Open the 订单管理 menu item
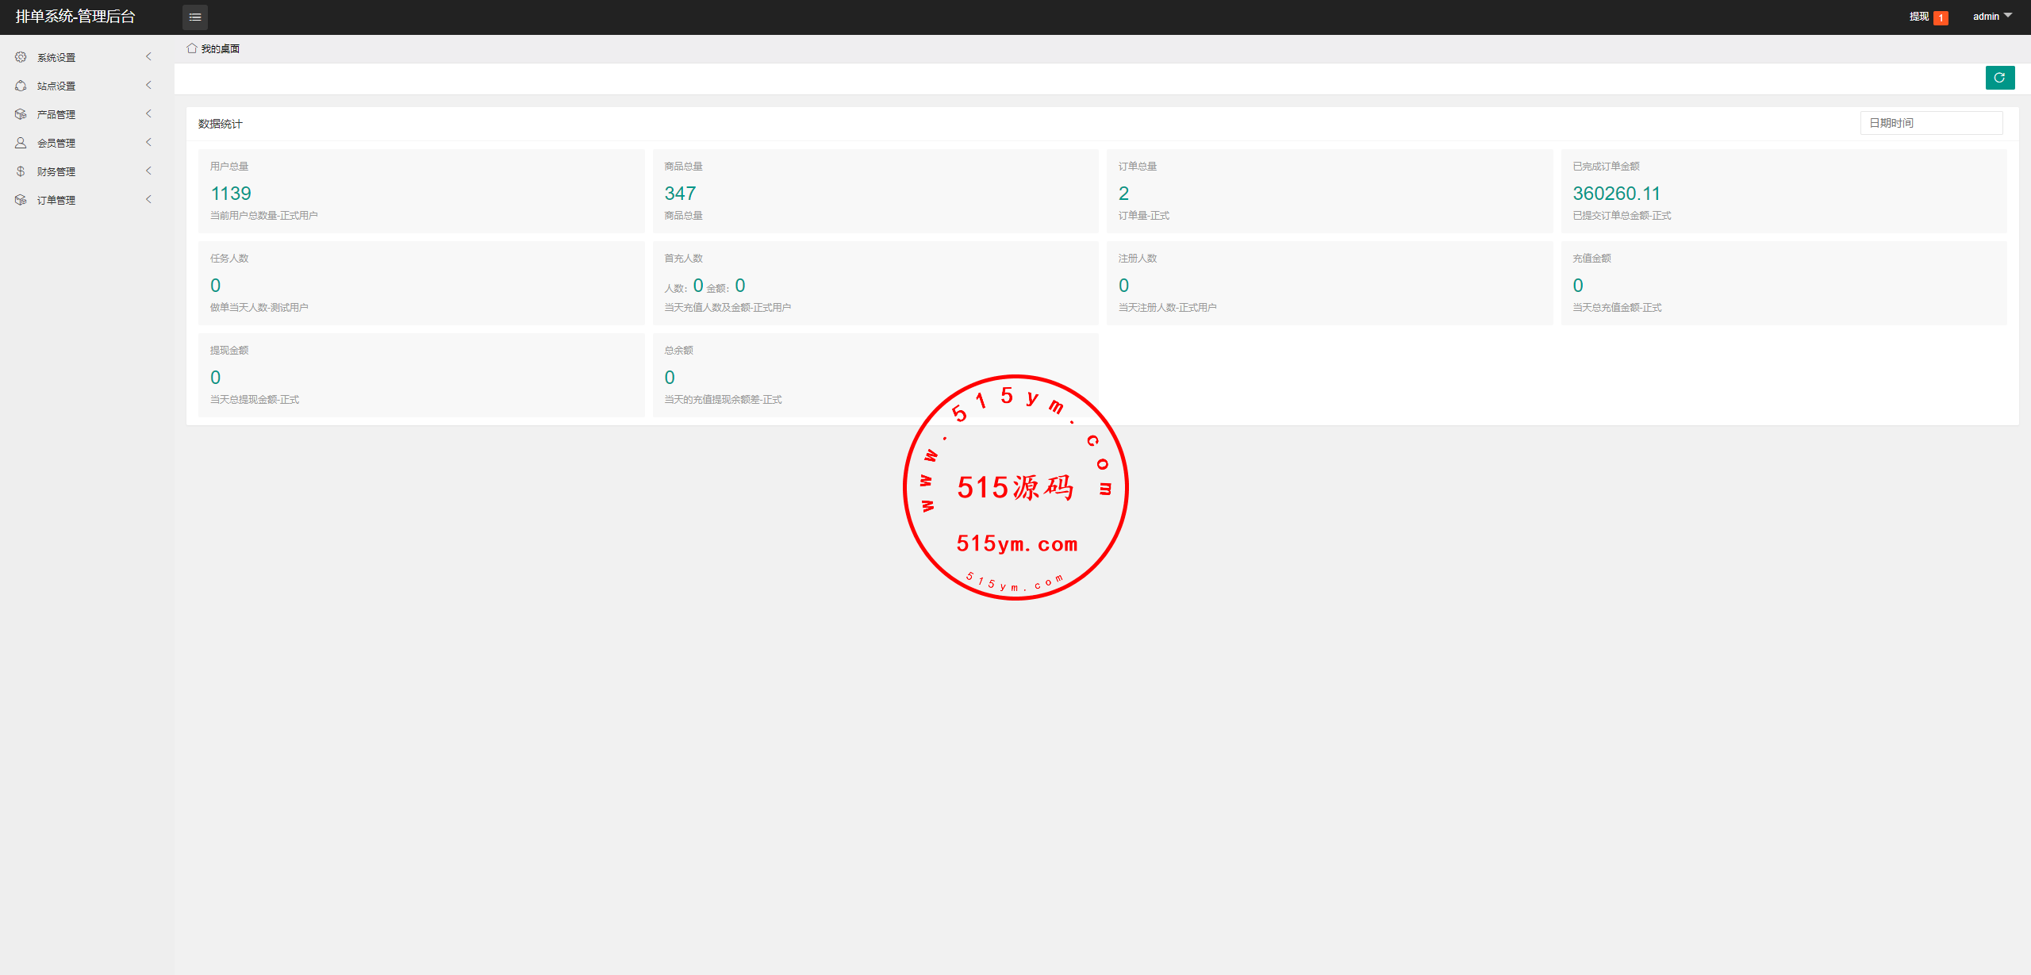 click(x=56, y=200)
